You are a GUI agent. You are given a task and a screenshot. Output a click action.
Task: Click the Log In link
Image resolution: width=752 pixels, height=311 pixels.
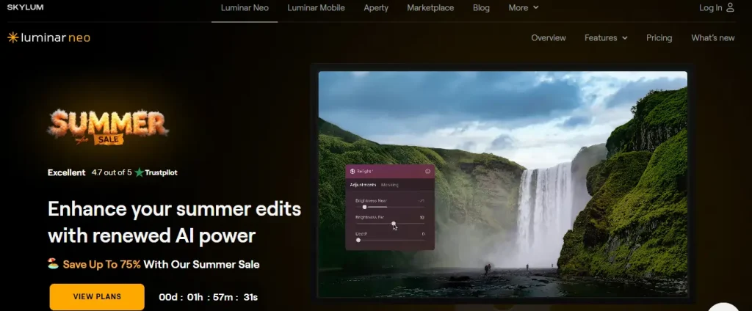click(x=710, y=7)
